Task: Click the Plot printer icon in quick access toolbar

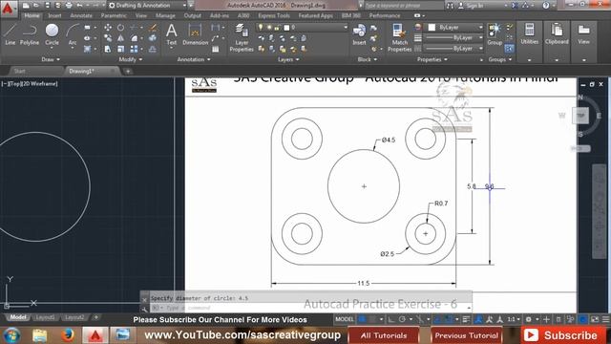Action: (69, 6)
